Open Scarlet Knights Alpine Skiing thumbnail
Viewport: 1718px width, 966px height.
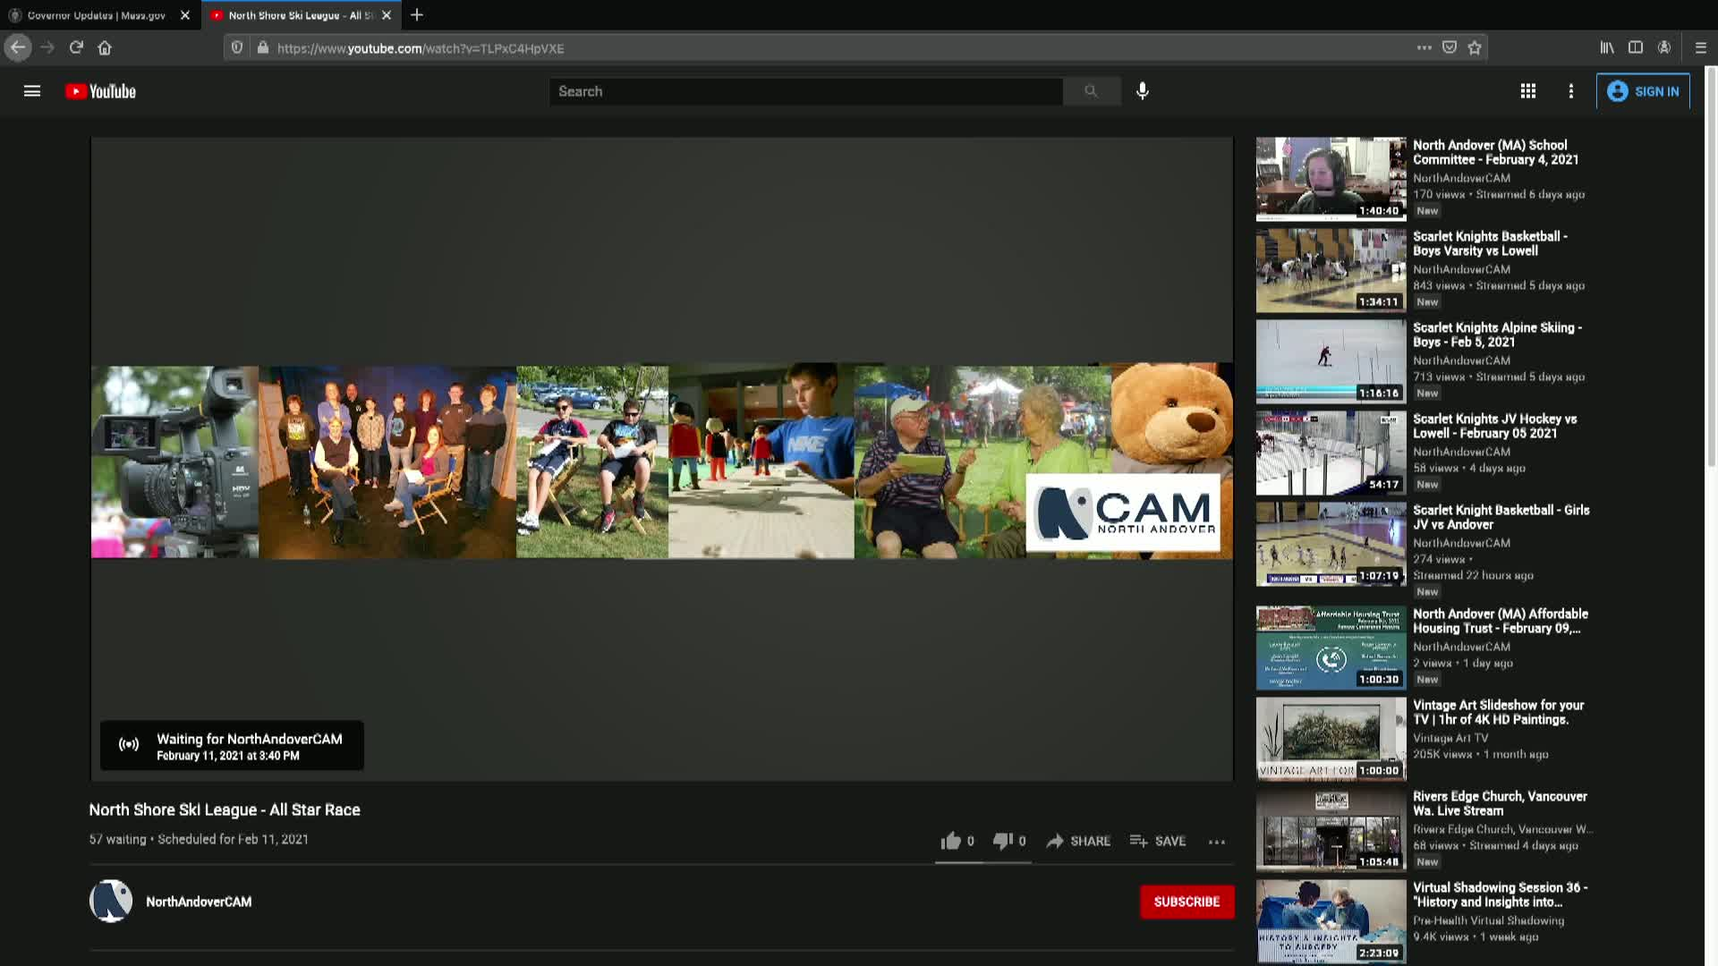[x=1331, y=361]
